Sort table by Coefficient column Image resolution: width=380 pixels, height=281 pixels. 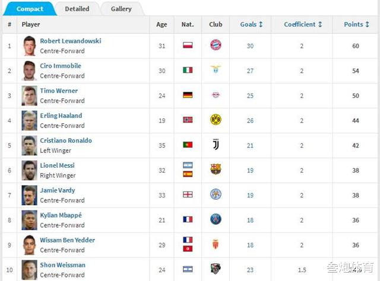(x=303, y=24)
